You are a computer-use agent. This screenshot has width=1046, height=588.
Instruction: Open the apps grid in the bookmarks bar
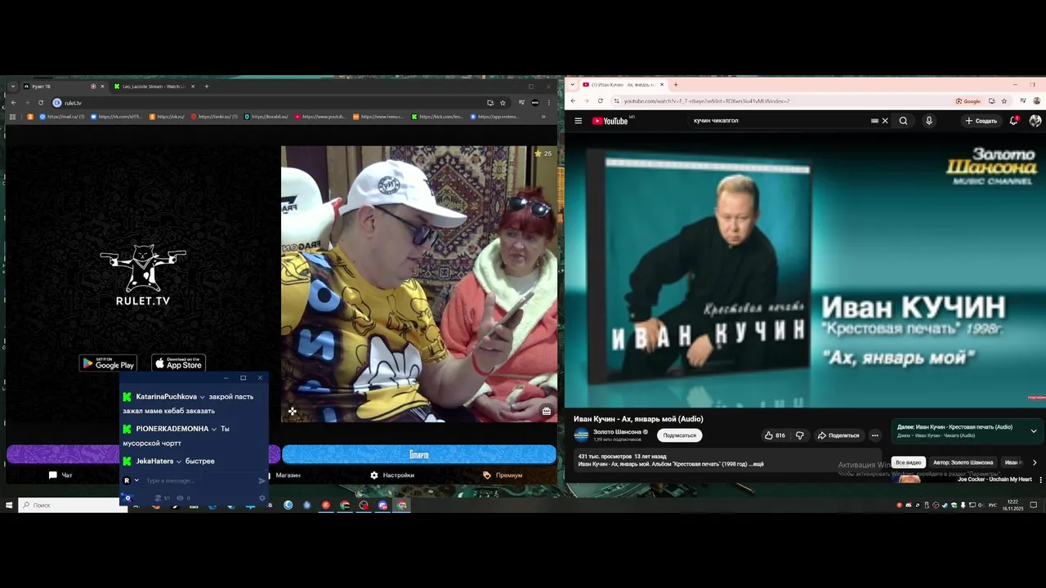12,117
